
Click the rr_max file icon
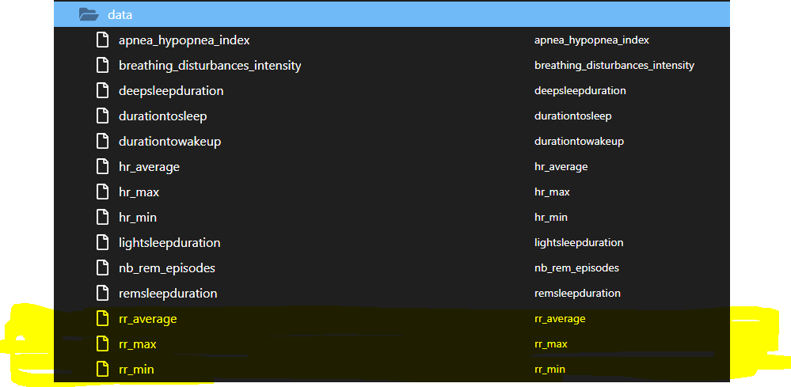(102, 344)
